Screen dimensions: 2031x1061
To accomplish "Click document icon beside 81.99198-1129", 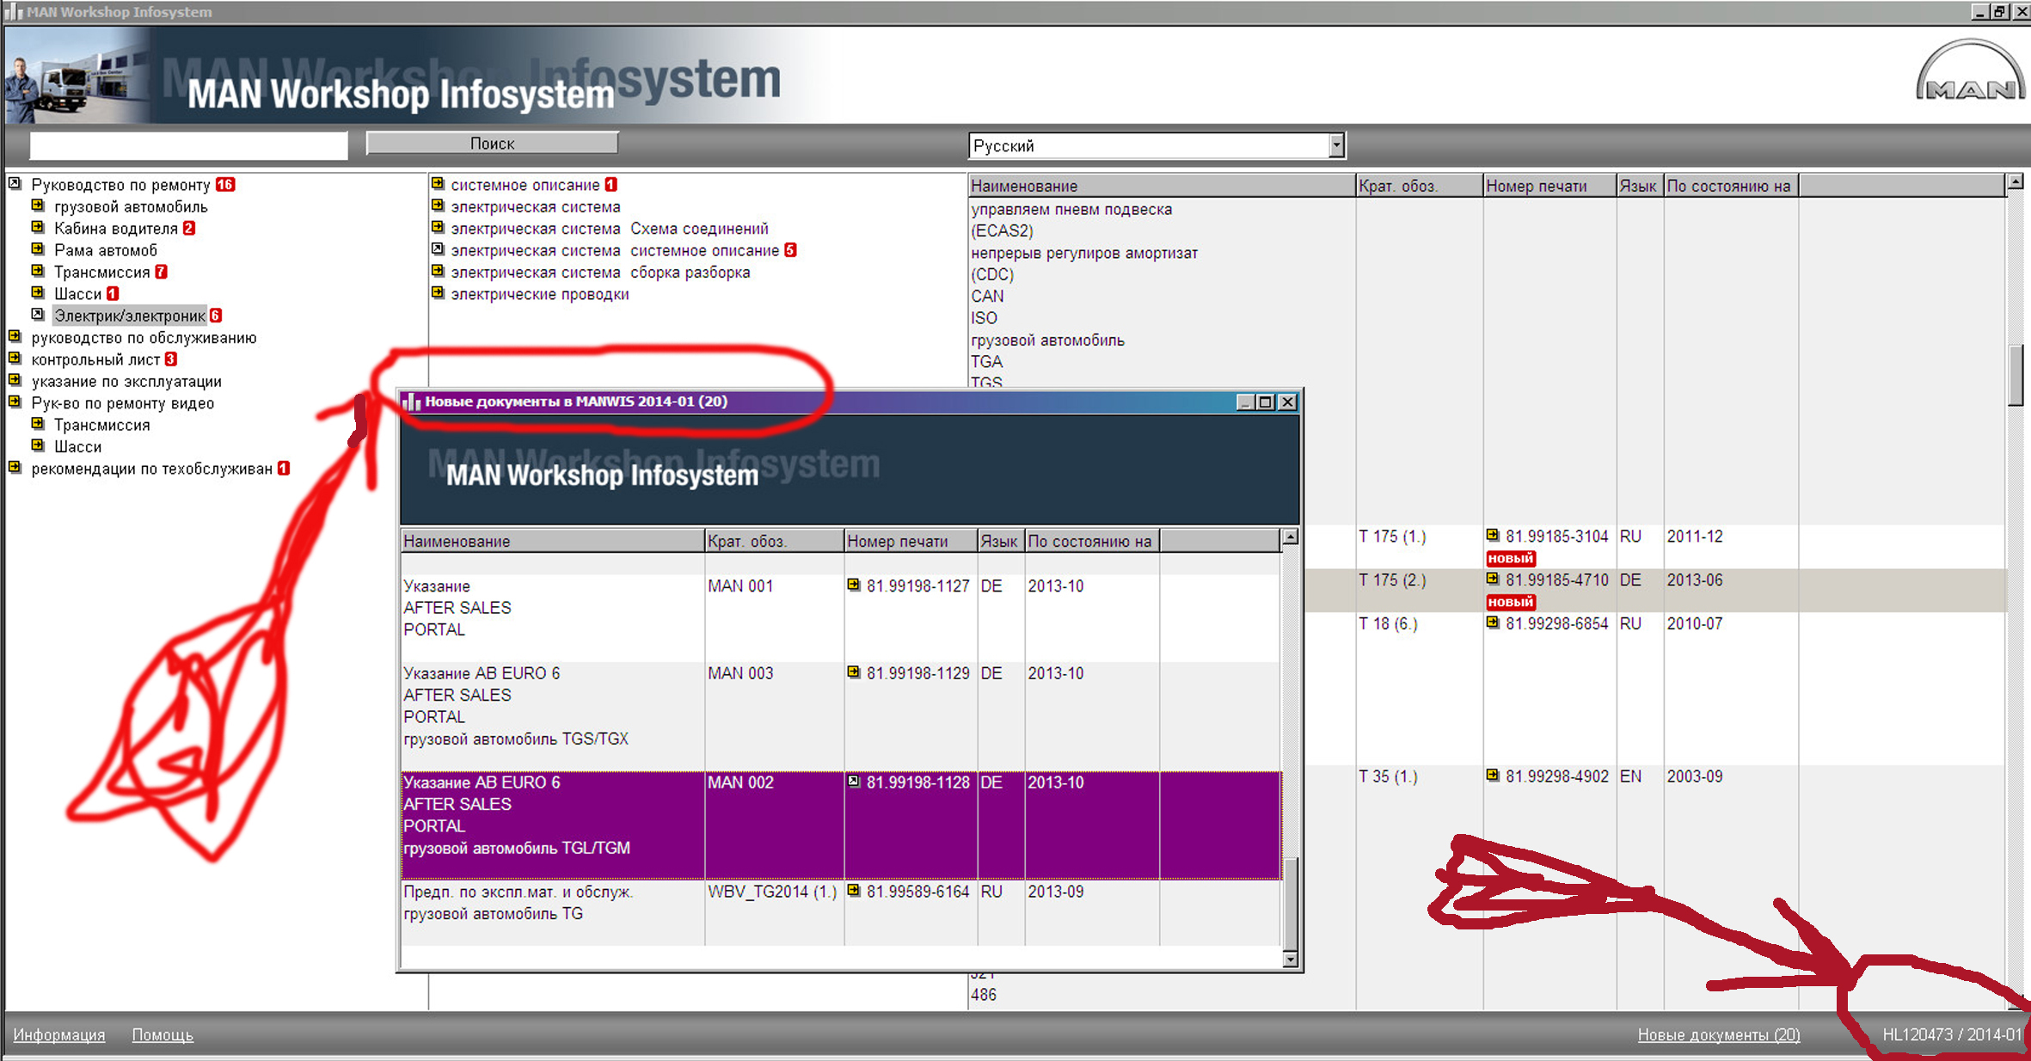I will pos(853,672).
